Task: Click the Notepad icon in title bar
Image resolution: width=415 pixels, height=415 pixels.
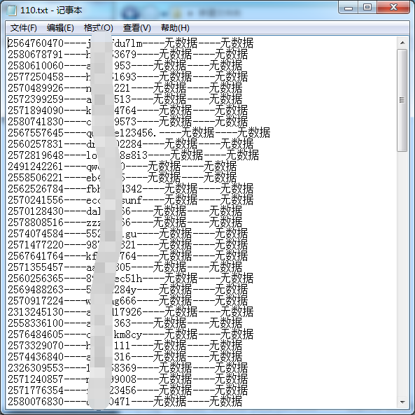Action: (12, 10)
